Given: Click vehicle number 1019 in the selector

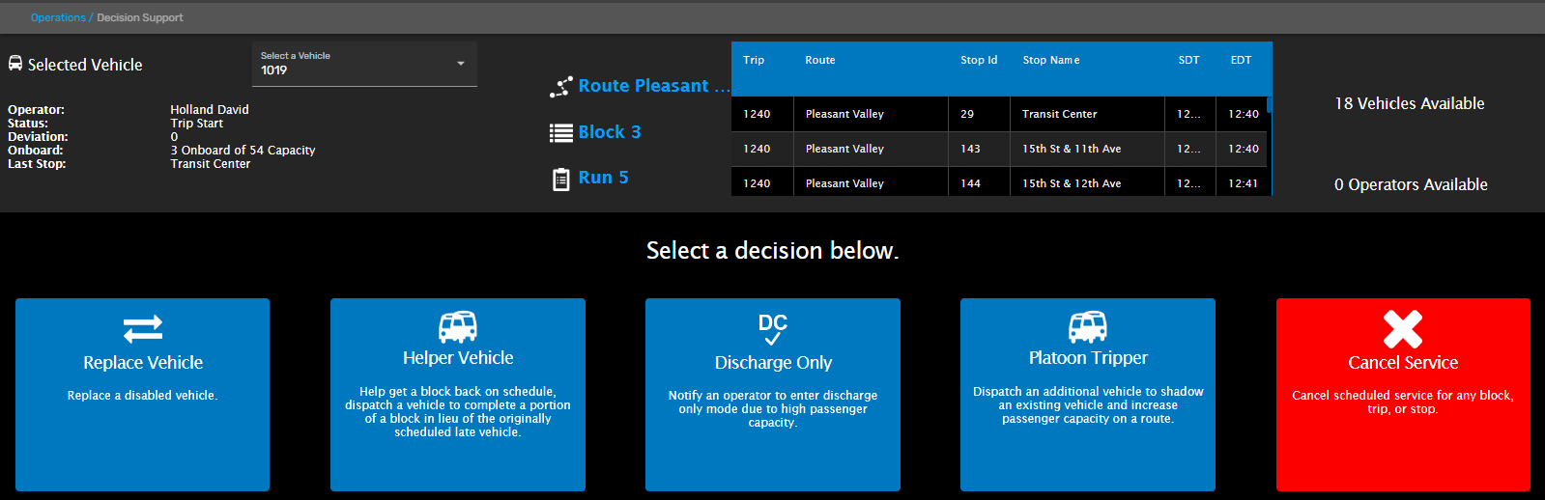Looking at the screenshot, I should 274,70.
